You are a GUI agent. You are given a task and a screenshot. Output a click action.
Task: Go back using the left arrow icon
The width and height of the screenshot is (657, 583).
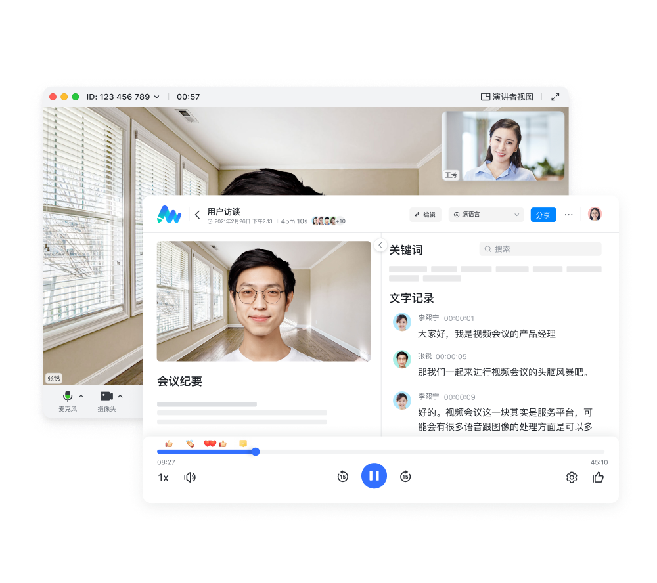(x=197, y=215)
